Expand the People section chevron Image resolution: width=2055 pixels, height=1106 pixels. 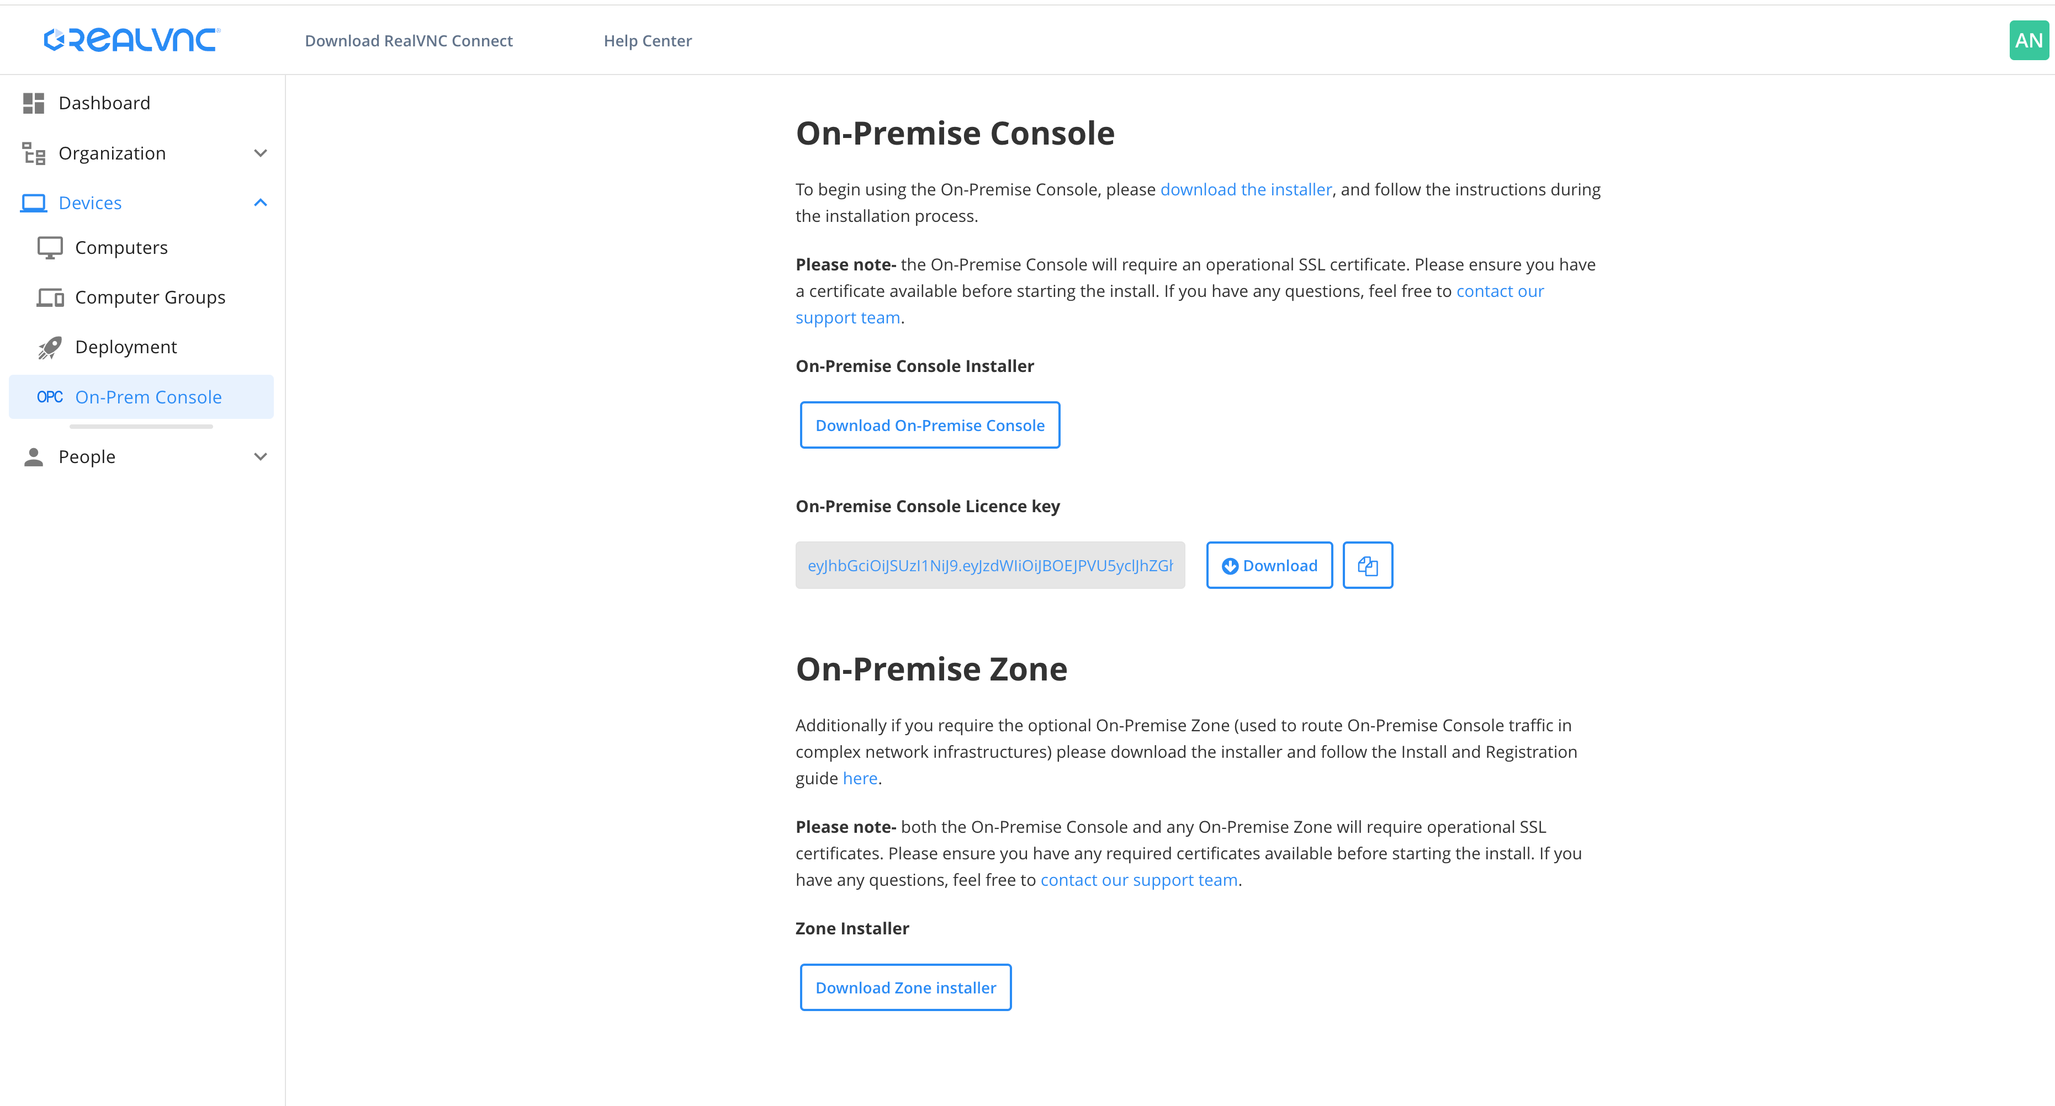[x=260, y=457]
